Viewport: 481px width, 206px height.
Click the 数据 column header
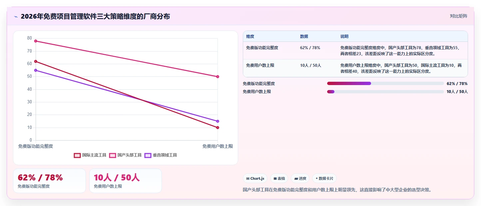click(304, 37)
